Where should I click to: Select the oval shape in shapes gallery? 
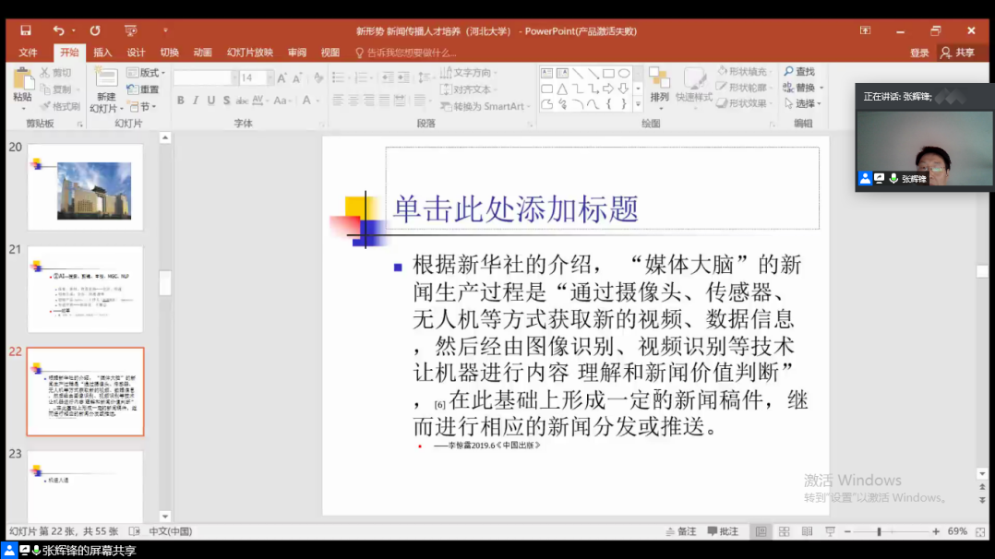[x=624, y=73]
